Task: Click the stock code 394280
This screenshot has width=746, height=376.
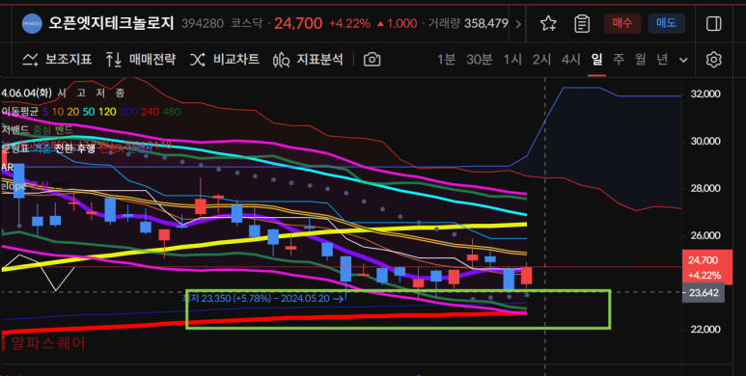Action: [x=203, y=23]
